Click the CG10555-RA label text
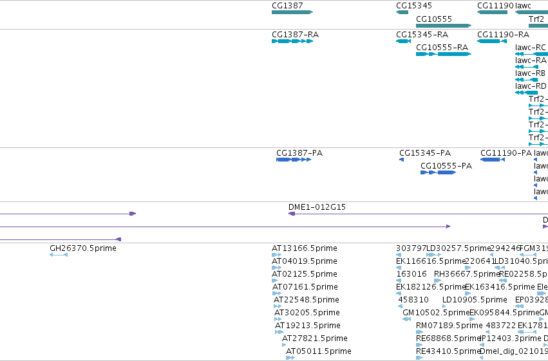 tap(442, 47)
